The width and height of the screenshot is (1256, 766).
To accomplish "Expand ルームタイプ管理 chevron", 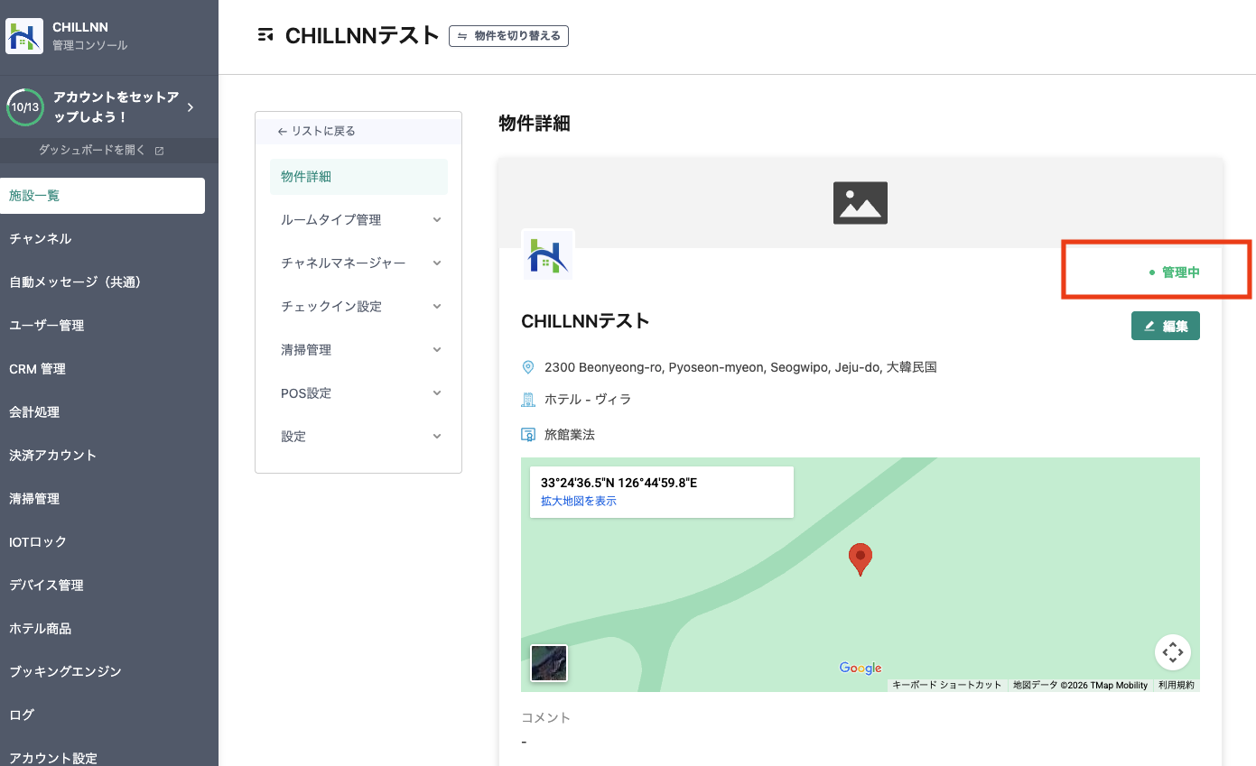I will point(437,220).
